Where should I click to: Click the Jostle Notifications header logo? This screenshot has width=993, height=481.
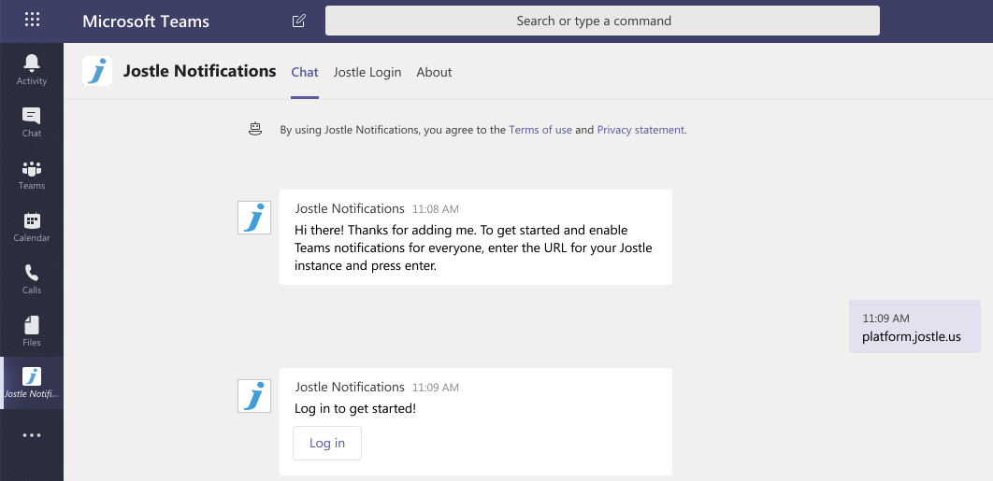(97, 71)
